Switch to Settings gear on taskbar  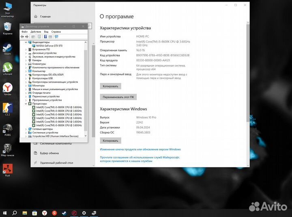point(84,213)
